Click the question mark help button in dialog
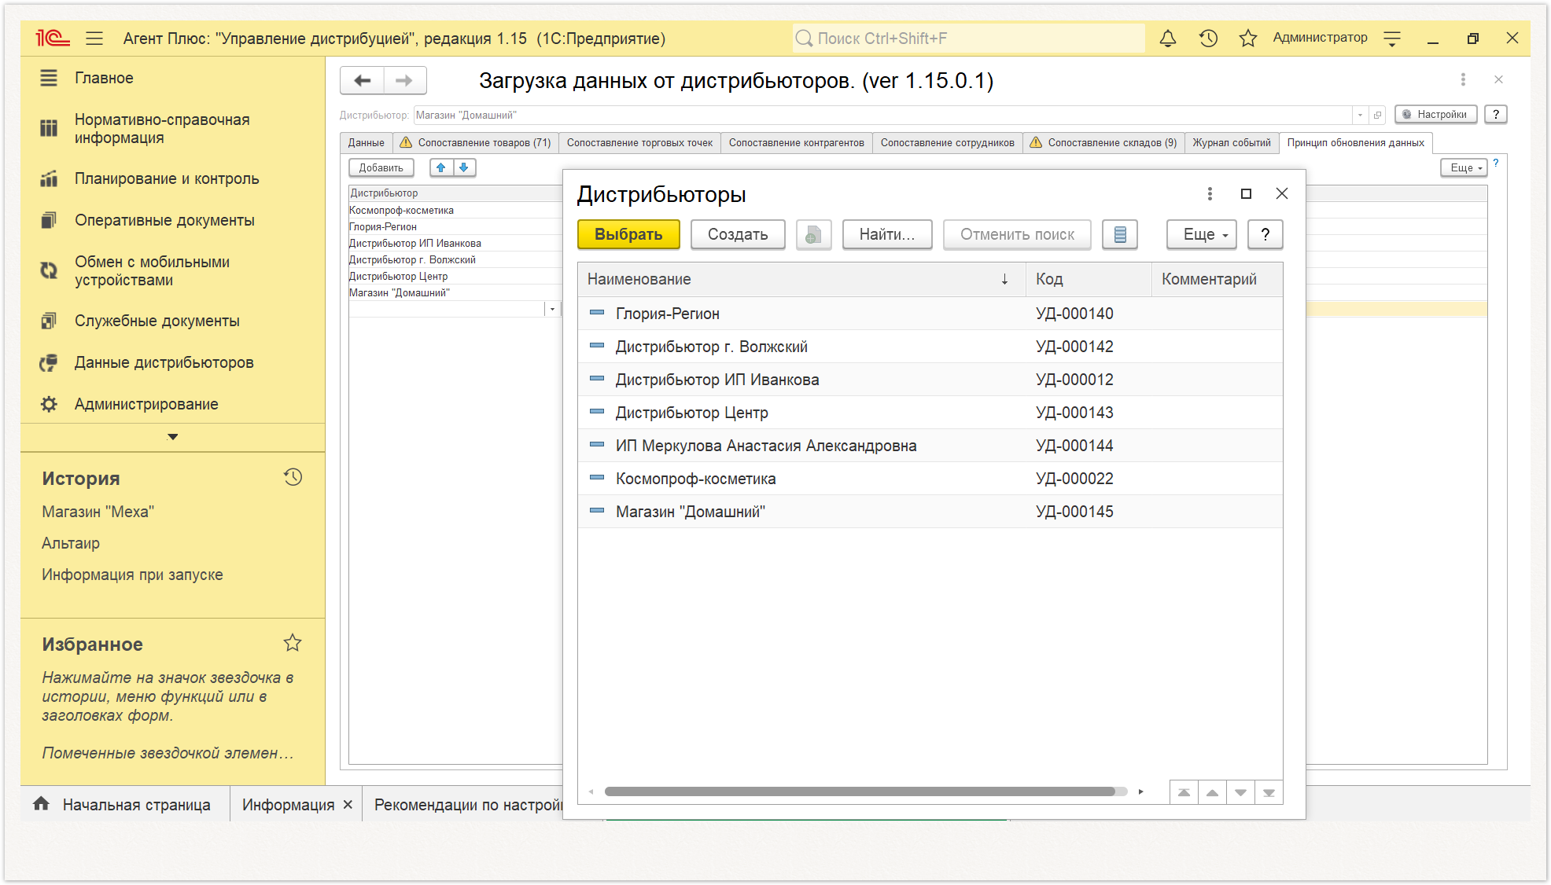 pos(1265,234)
